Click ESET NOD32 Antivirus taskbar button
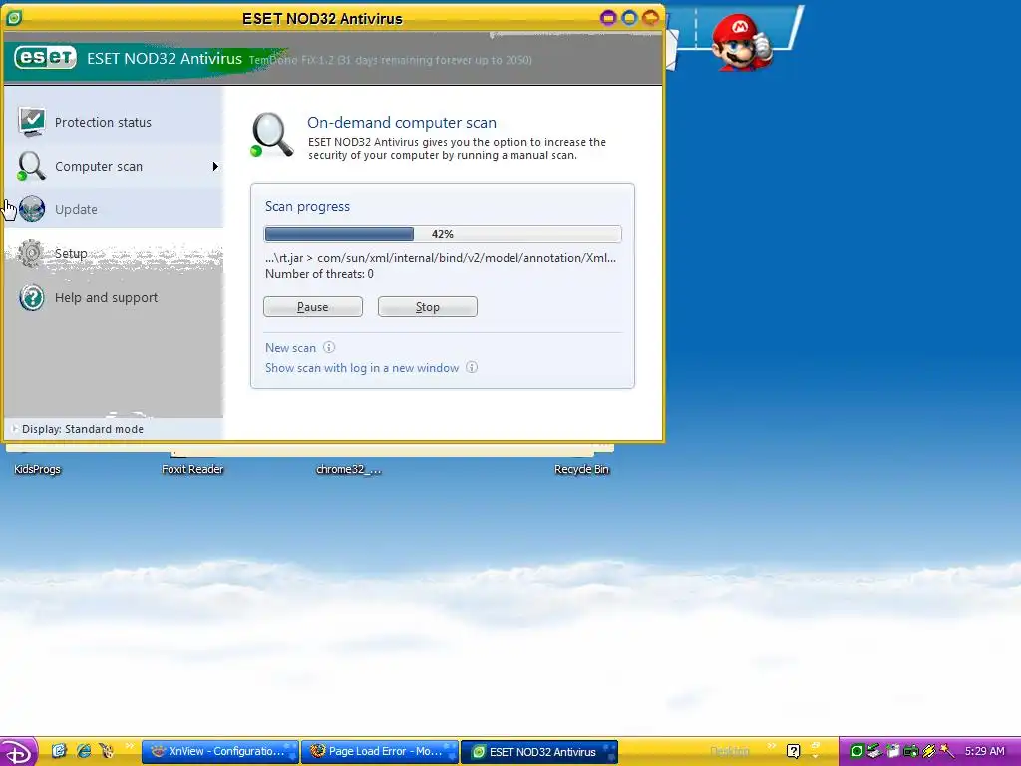 [539, 752]
